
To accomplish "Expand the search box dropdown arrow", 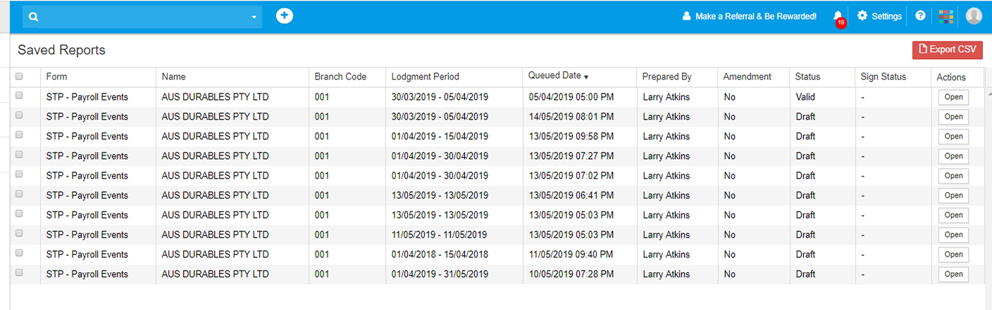I will pyautogui.click(x=254, y=18).
